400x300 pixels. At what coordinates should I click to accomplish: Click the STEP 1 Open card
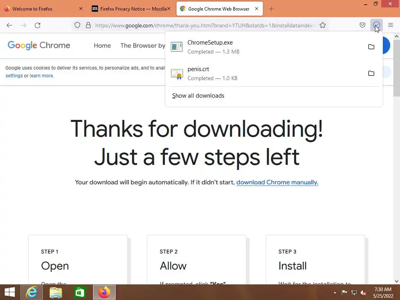pyautogui.click(x=78, y=260)
